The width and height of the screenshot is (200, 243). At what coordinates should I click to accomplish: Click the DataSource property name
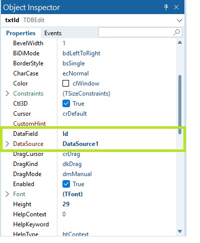coord(28,144)
